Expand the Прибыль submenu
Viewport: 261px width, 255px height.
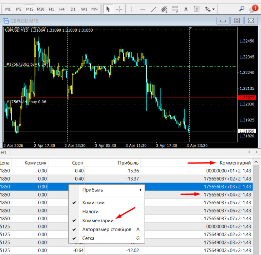tap(107, 190)
